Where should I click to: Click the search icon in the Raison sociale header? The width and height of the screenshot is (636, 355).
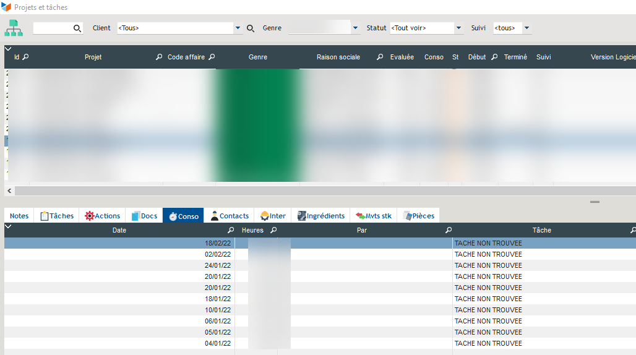[x=380, y=57]
